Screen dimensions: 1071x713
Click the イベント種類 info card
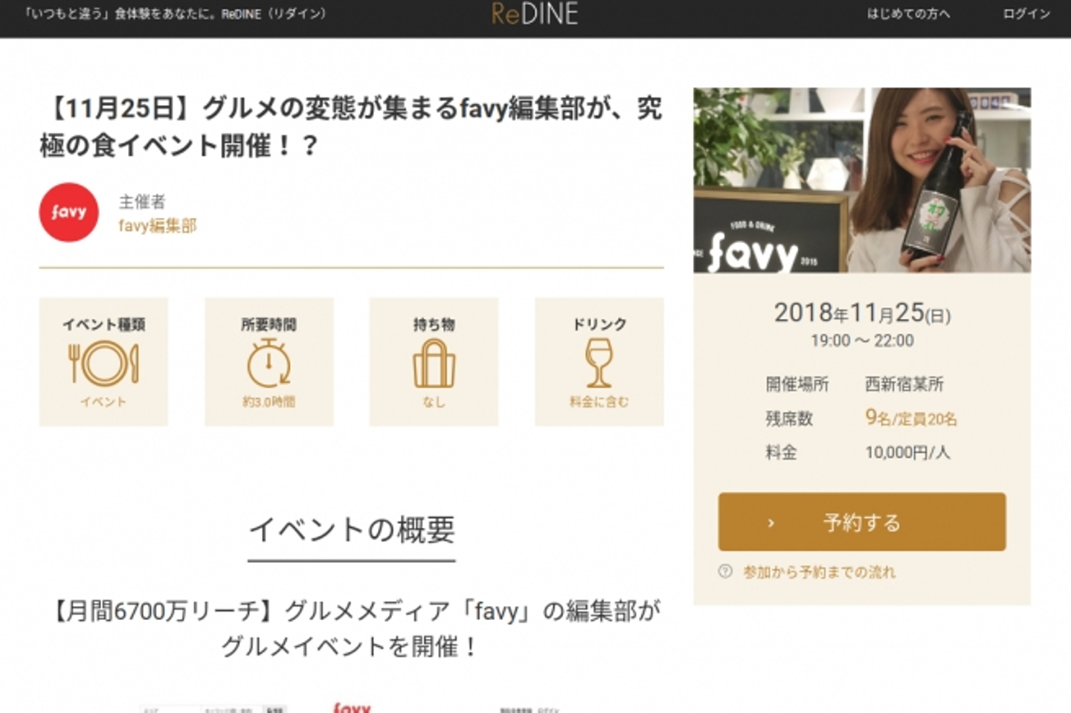tap(103, 362)
